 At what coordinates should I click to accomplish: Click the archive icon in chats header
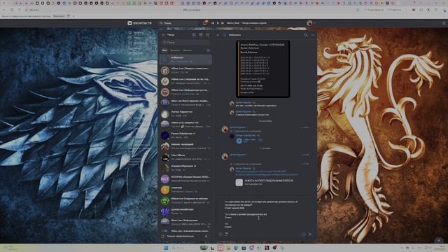[201, 35]
